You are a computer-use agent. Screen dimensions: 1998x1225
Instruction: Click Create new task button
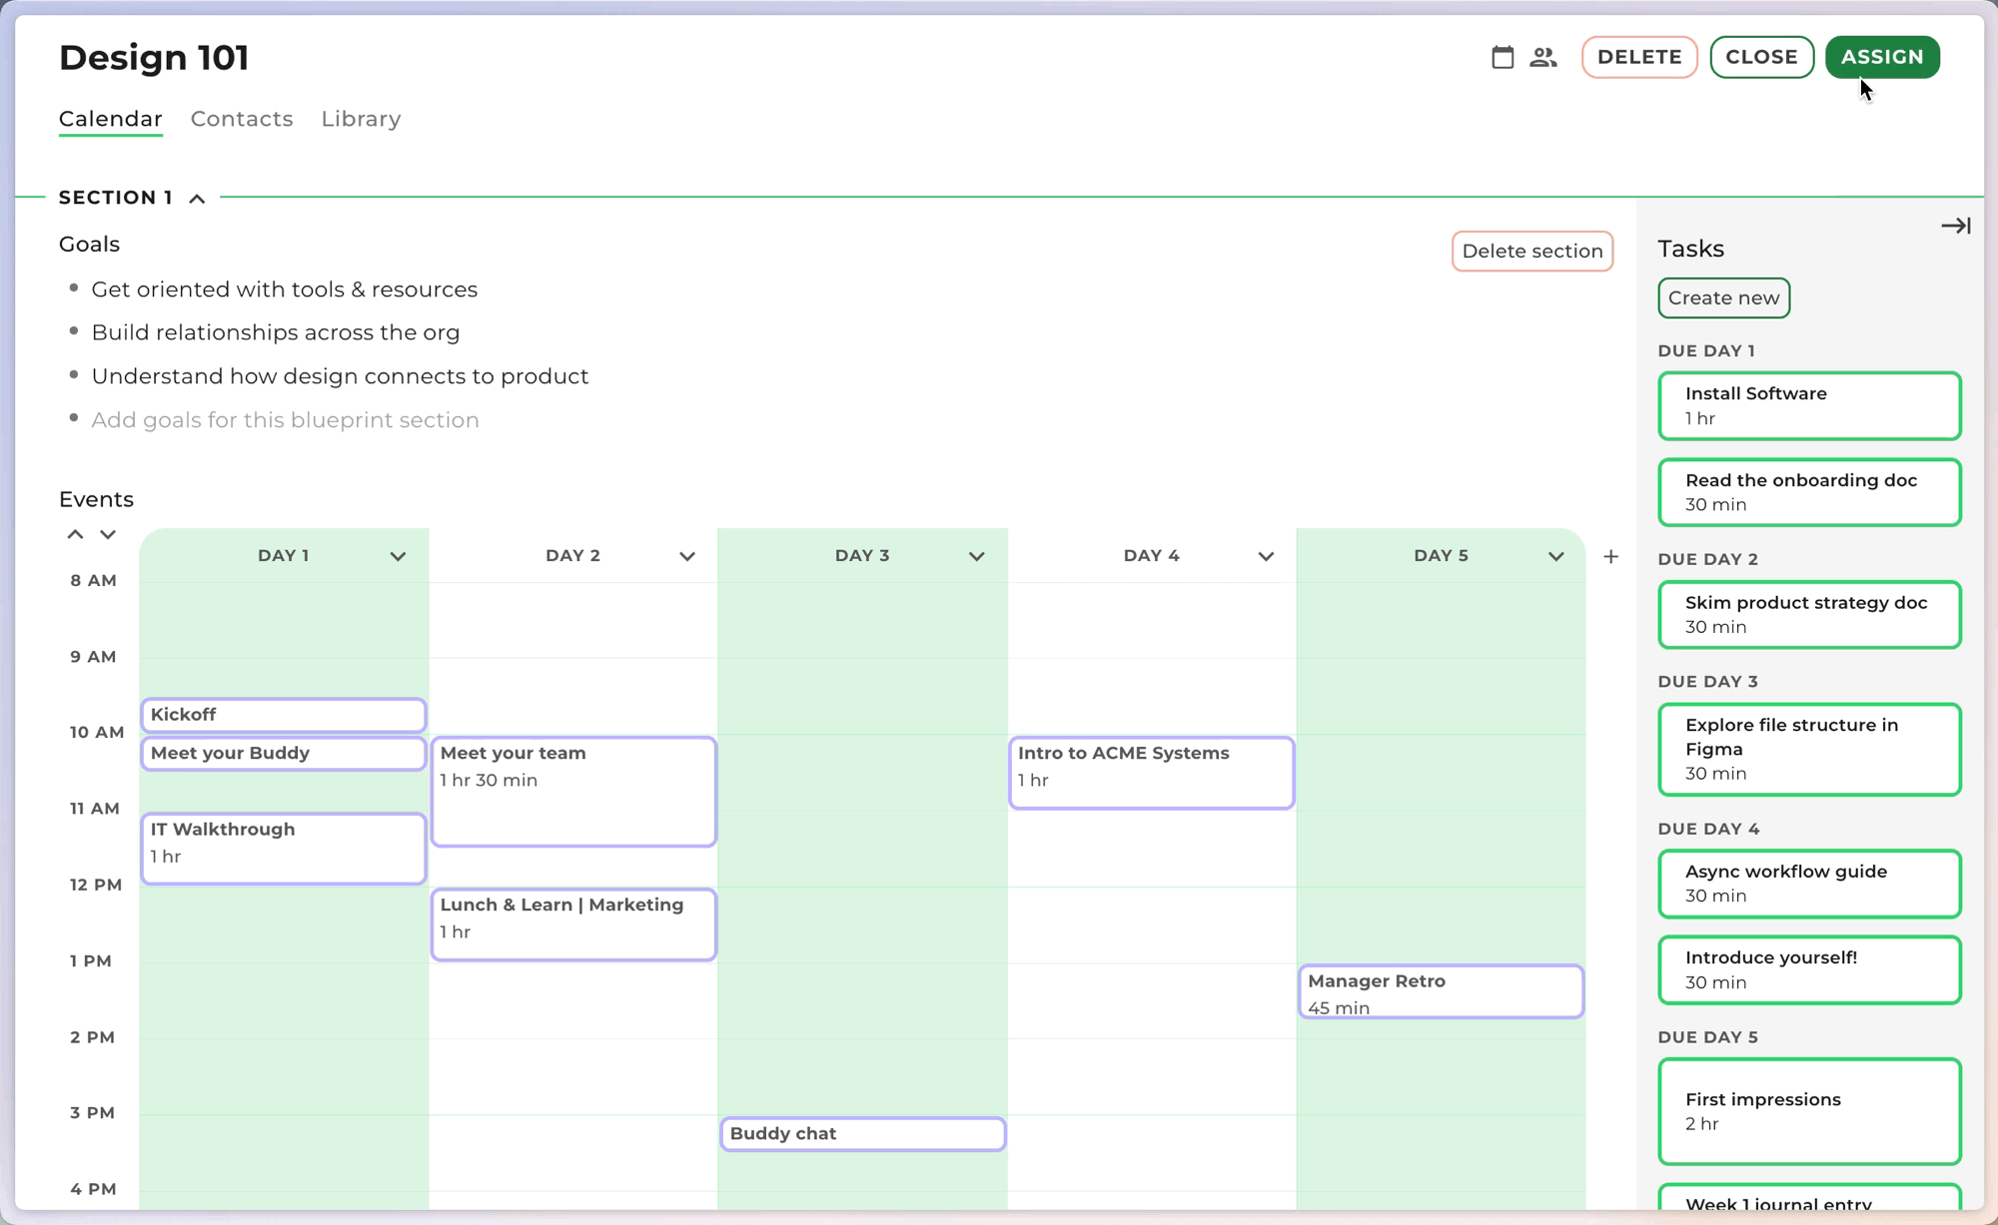1723,298
